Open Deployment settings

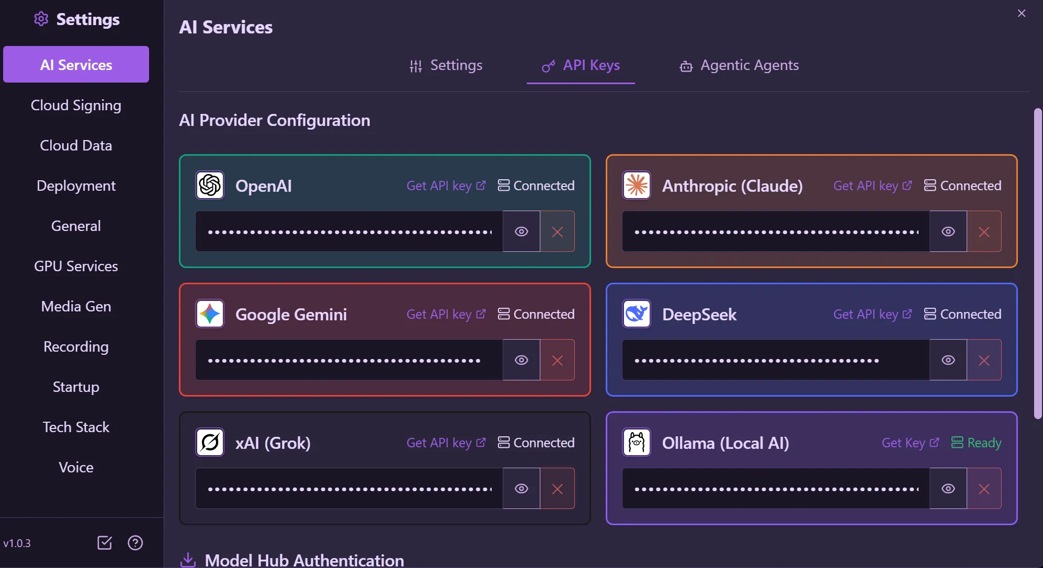76,186
